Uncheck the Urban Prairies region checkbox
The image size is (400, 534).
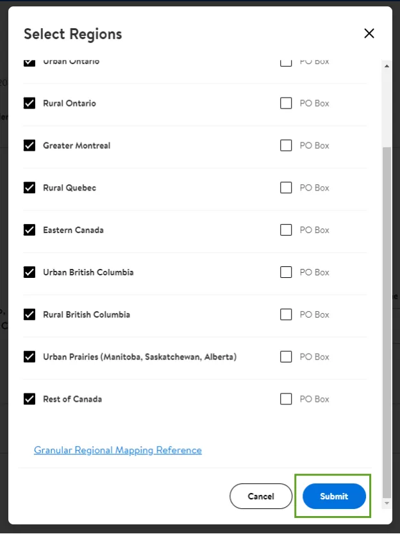[x=29, y=357]
